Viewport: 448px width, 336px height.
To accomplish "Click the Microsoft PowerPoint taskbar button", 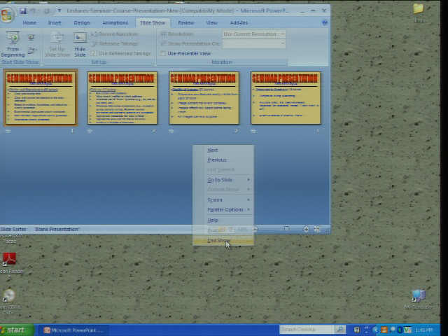I will [73, 330].
